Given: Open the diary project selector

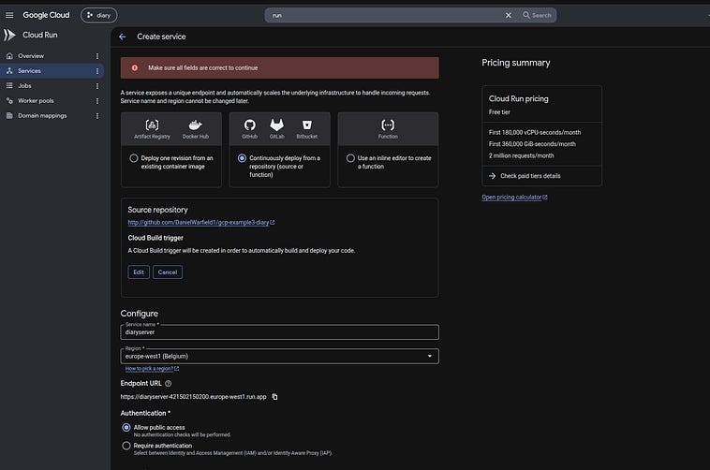Looking at the screenshot, I should coord(98,15).
